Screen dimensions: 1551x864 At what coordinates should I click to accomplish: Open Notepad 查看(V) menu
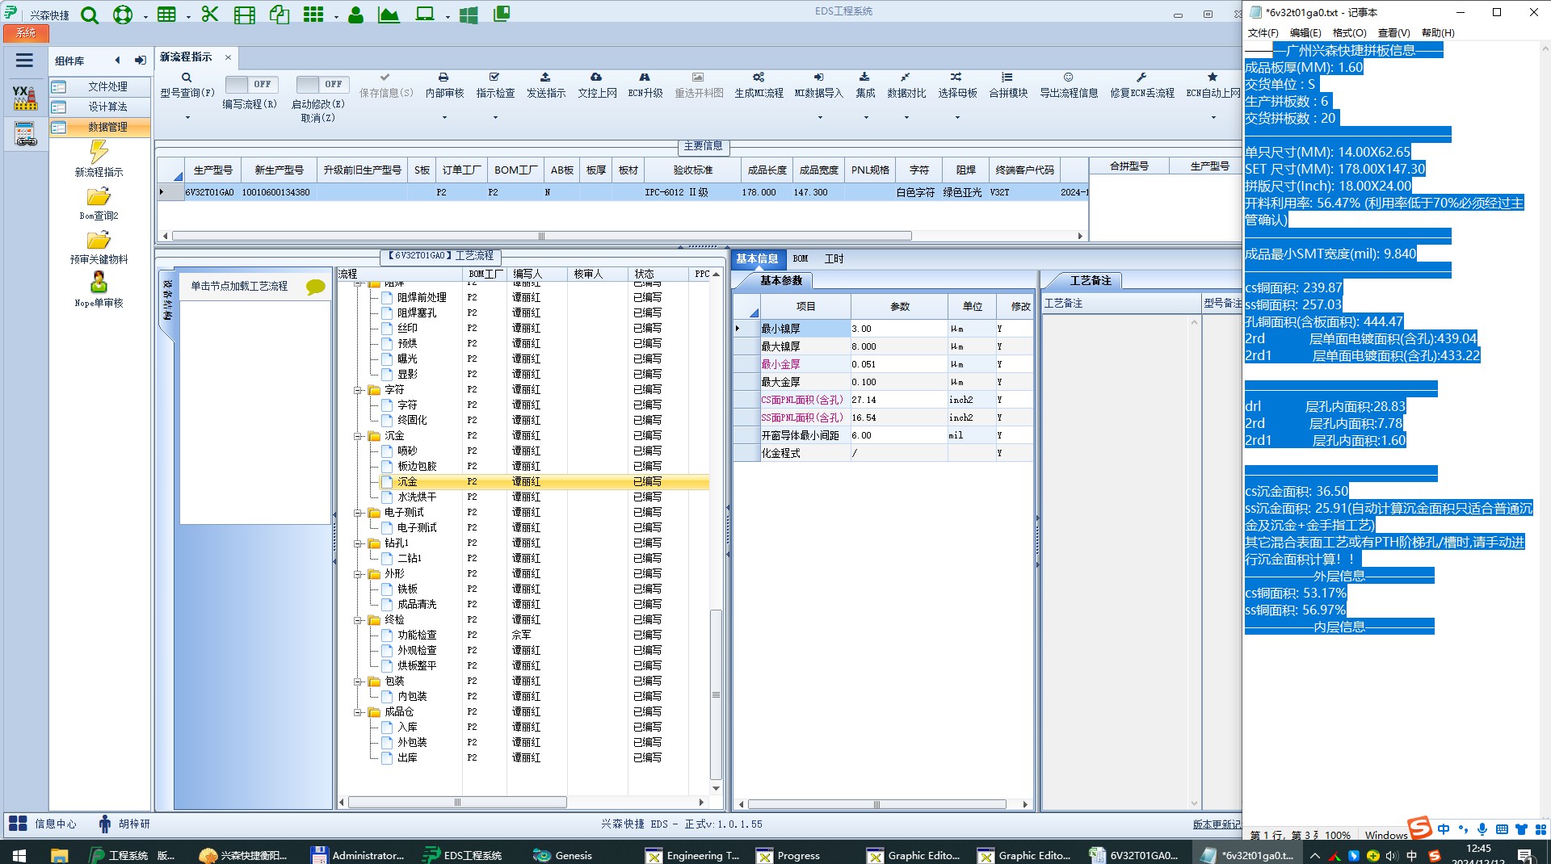point(1393,33)
